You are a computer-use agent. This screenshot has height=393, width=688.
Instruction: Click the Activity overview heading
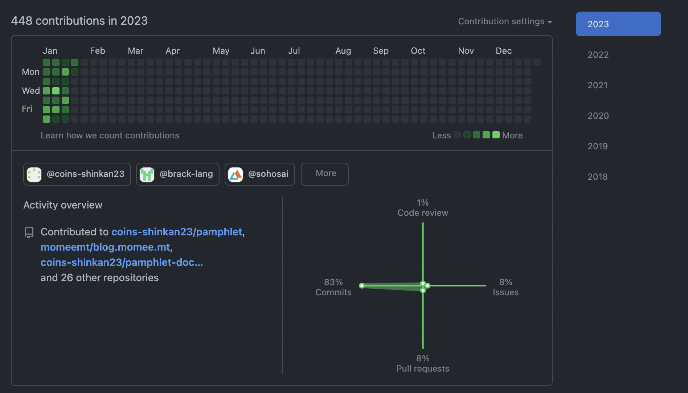coord(63,205)
